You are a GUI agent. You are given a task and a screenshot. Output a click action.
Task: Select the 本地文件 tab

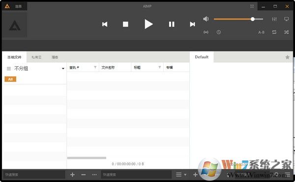coord(14,57)
